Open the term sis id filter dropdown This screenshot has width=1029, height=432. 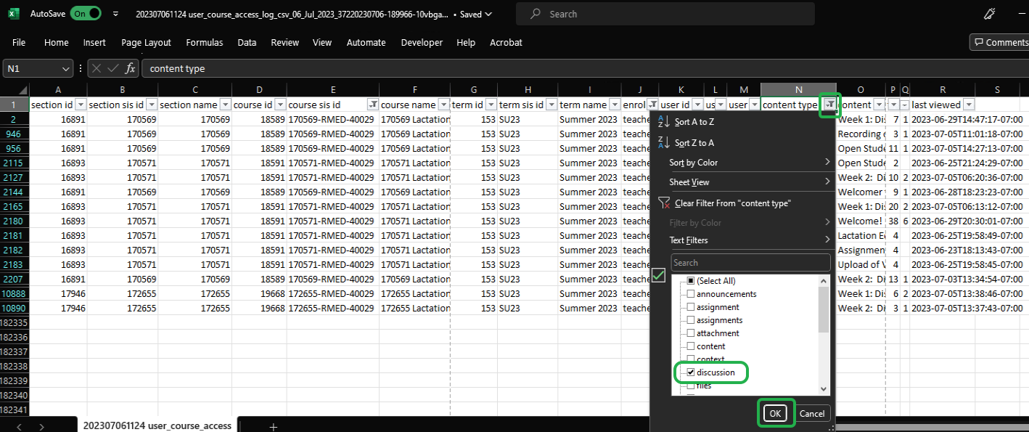pyautogui.click(x=551, y=105)
